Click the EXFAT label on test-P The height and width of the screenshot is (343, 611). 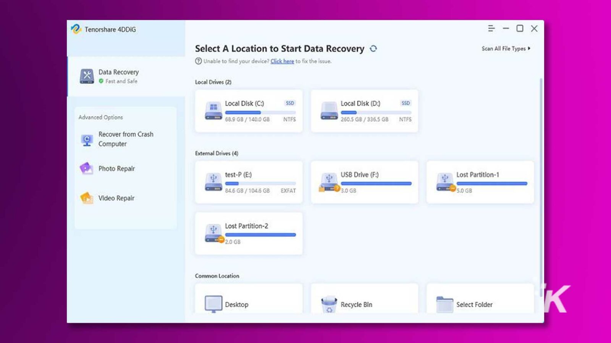[x=288, y=191]
